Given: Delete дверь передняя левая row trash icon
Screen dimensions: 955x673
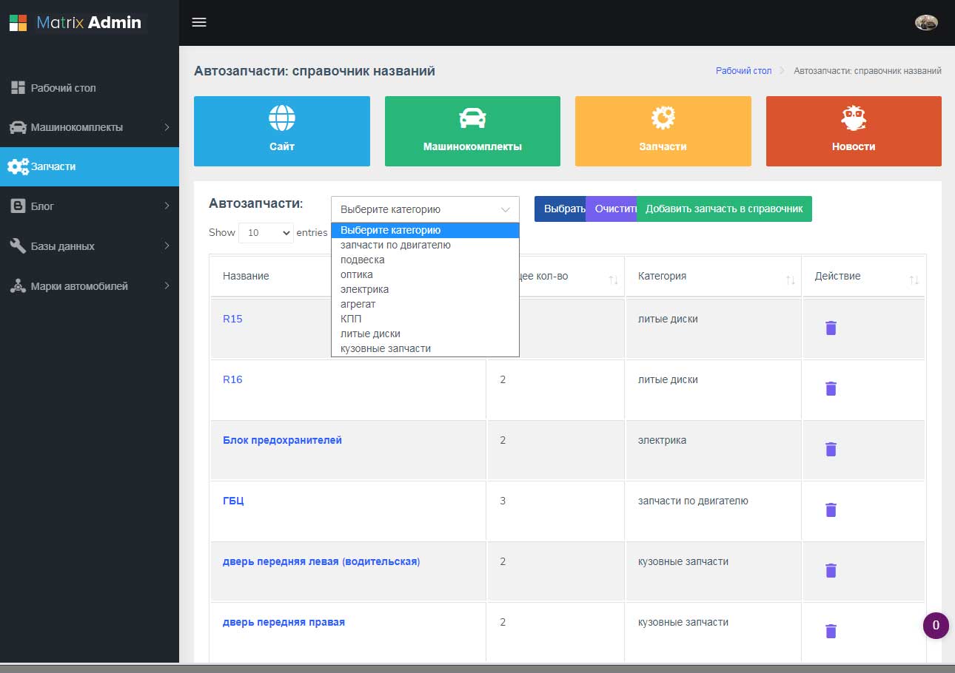Looking at the screenshot, I should (x=831, y=570).
